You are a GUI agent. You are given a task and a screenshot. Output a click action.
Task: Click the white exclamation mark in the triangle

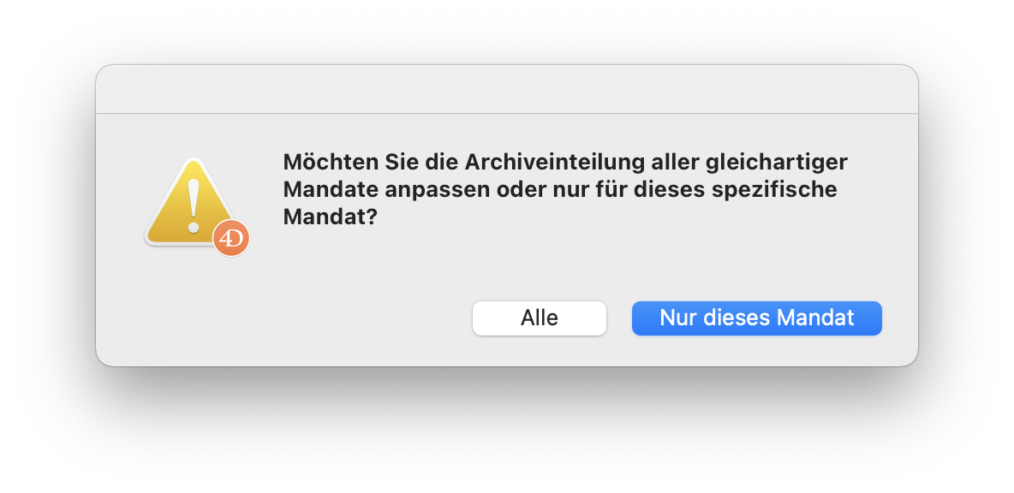tap(193, 206)
